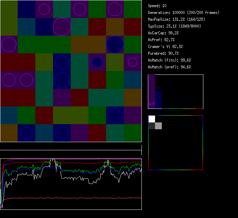Screen dimensions: 238x218
Task: Click the dark gray square in the matrix panel
Action: pyautogui.click(x=152, y=126)
